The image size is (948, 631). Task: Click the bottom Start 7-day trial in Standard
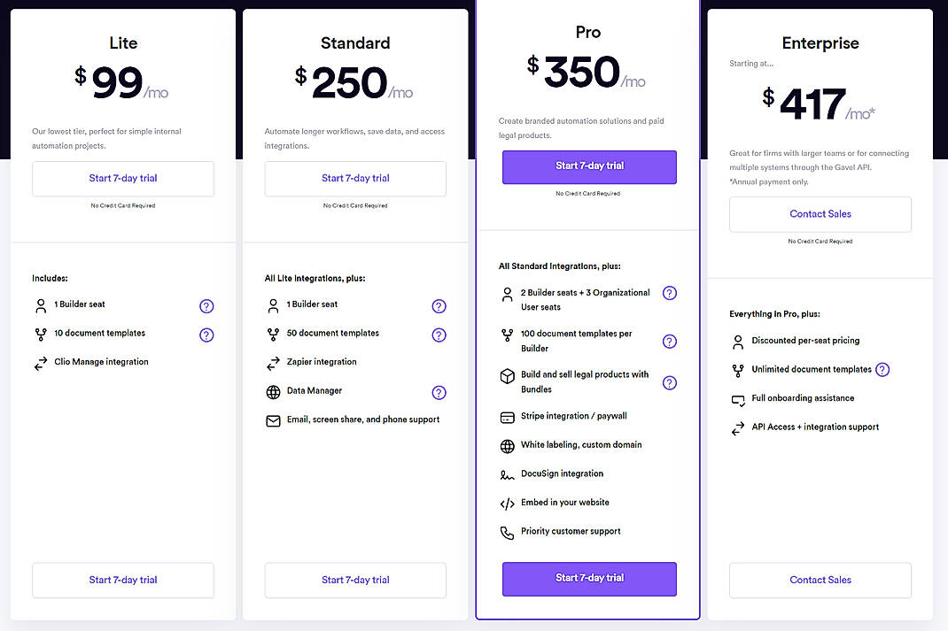354,580
